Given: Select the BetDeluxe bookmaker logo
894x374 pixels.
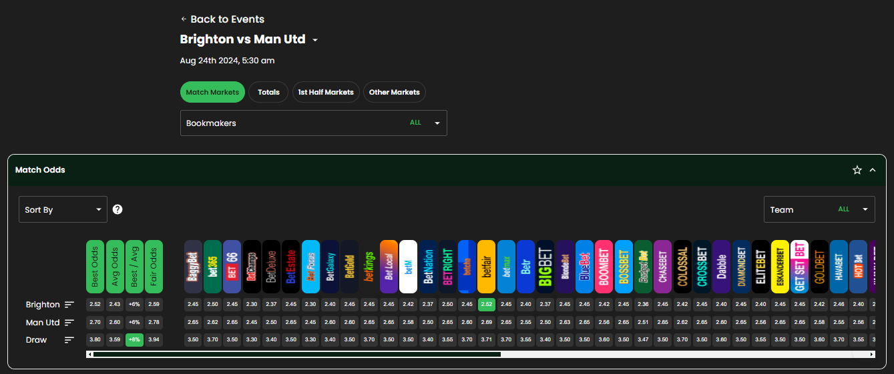Looking at the screenshot, I should [x=271, y=267].
